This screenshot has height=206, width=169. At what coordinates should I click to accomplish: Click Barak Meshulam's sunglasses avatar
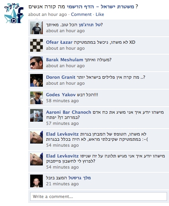coord(36,63)
